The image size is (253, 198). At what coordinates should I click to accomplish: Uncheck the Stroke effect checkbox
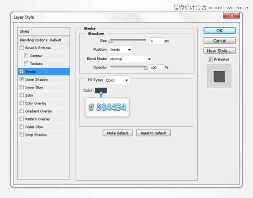point(21,72)
